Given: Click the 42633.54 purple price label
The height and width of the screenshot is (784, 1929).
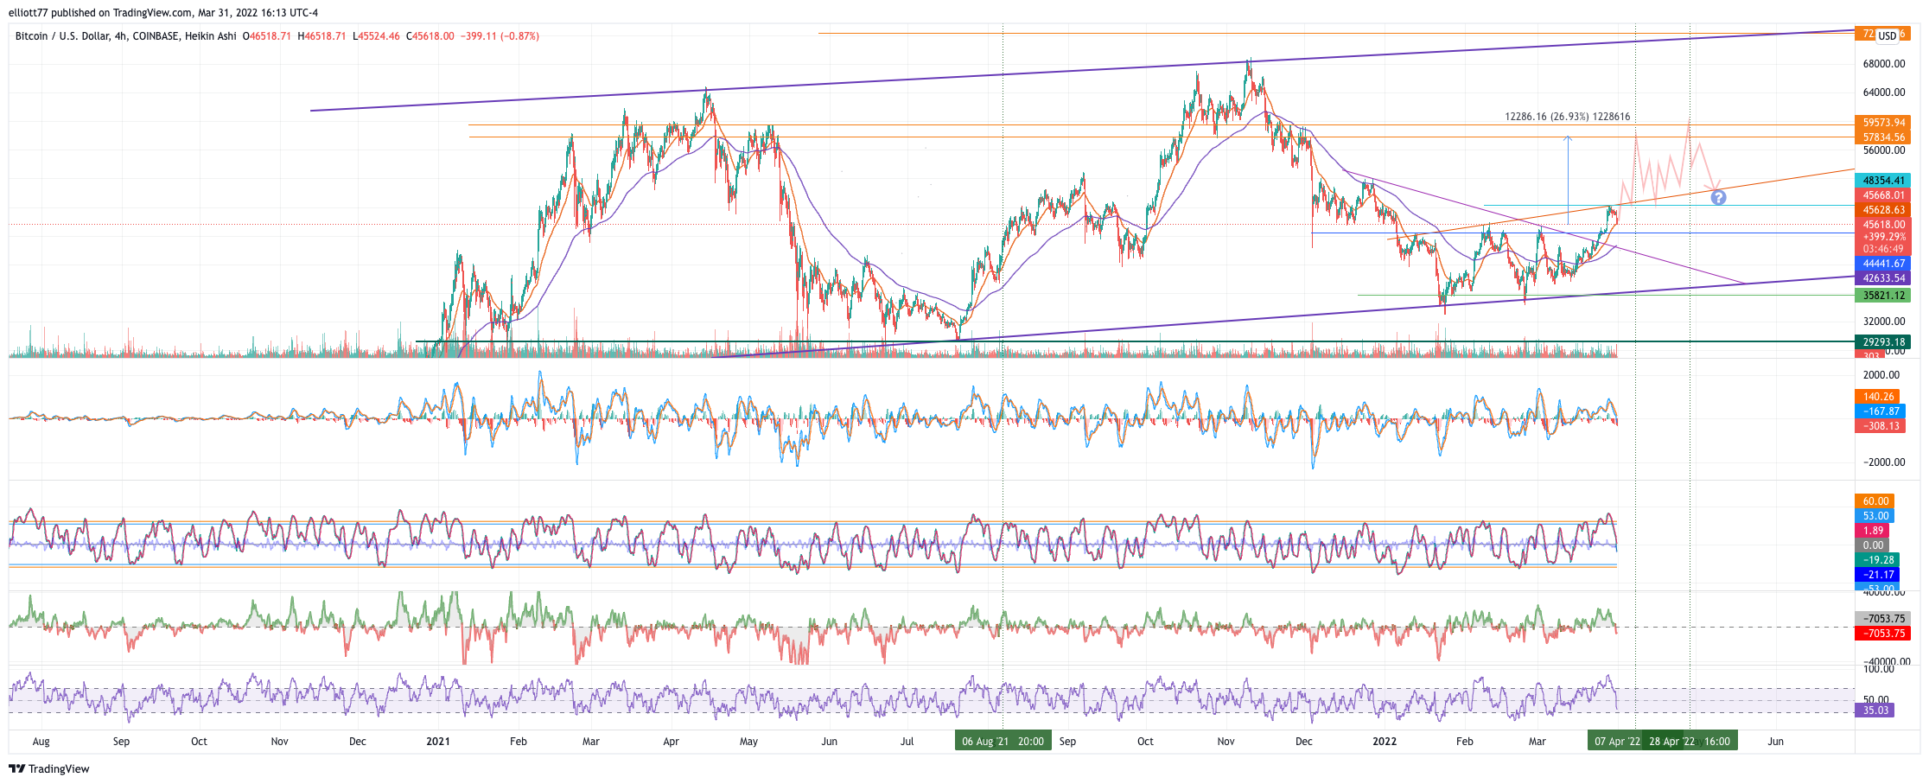Looking at the screenshot, I should pyautogui.click(x=1883, y=278).
